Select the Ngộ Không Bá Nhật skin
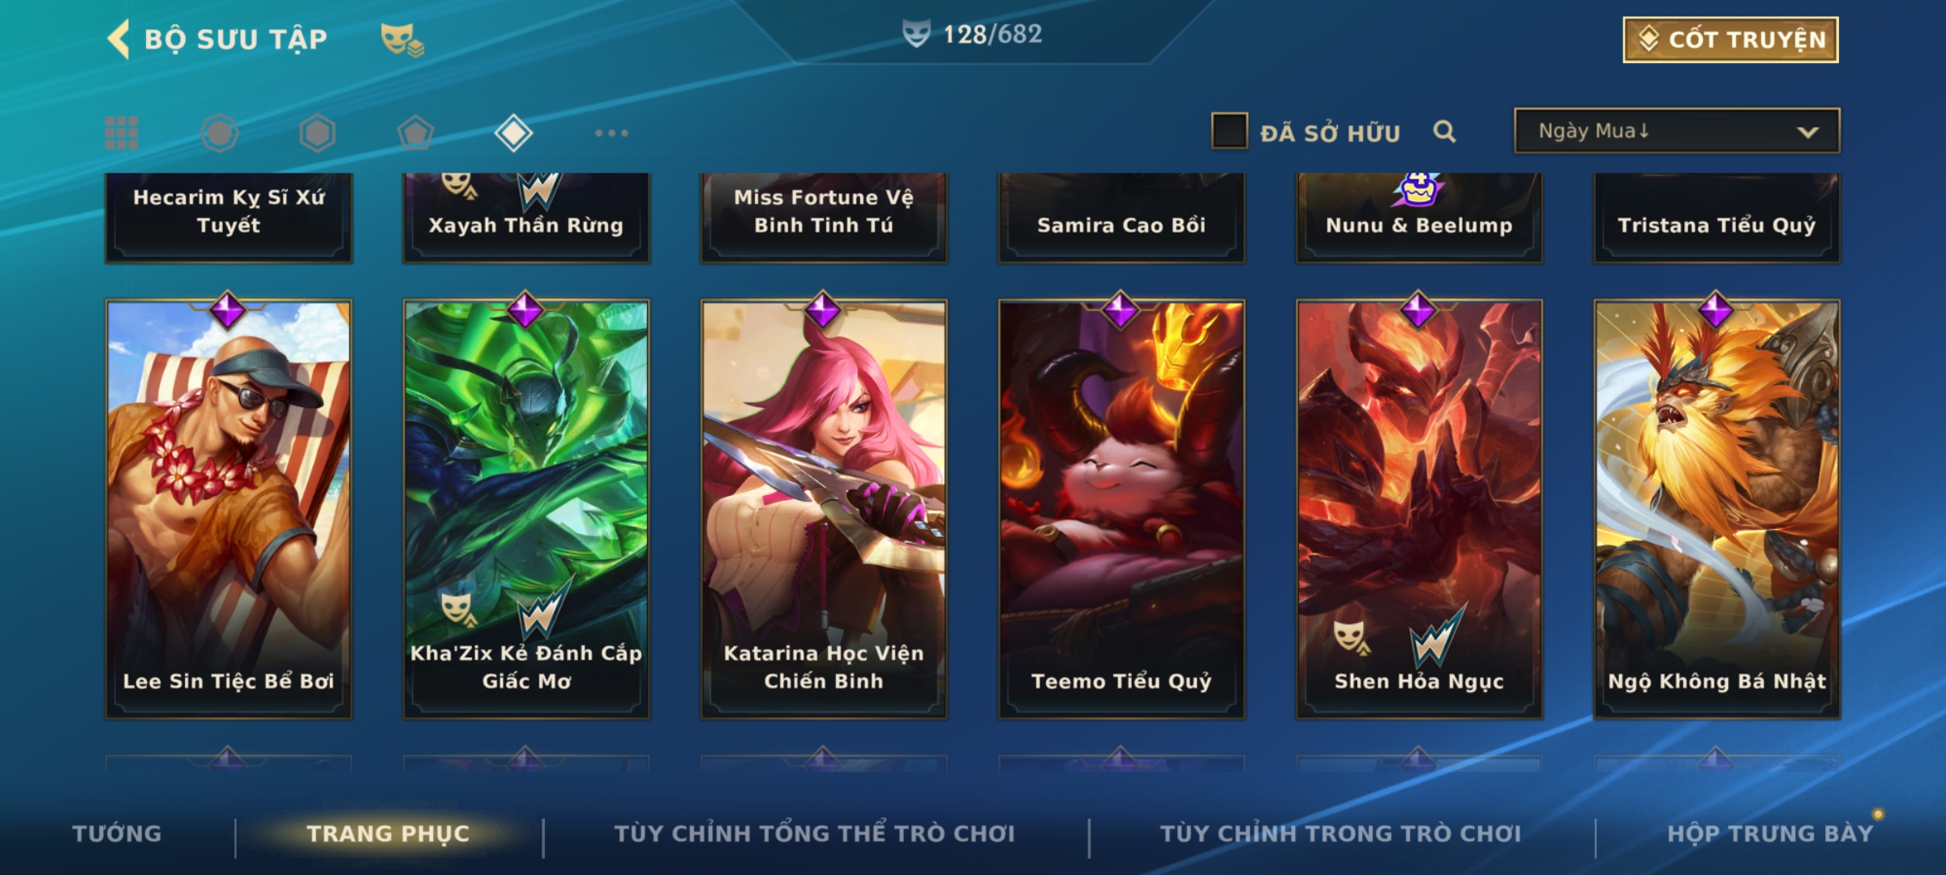Screen dimensions: 1946x875 pos(1717,509)
